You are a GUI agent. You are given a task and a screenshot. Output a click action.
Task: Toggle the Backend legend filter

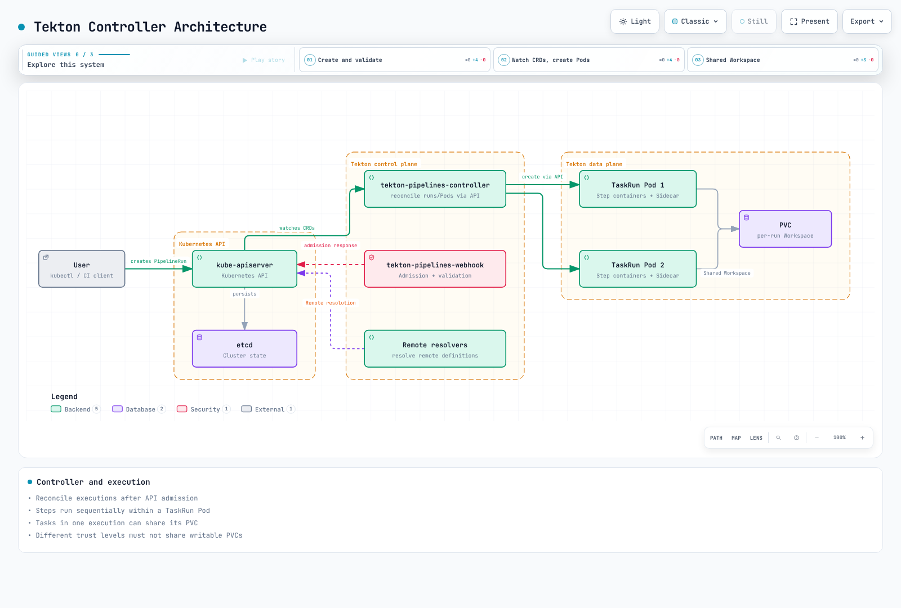75,409
